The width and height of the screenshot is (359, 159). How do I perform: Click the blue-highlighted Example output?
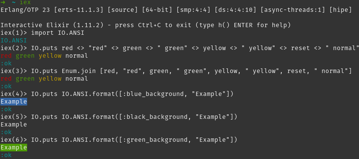point(14,102)
